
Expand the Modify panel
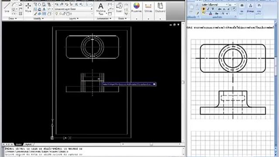[x=39, y=18]
